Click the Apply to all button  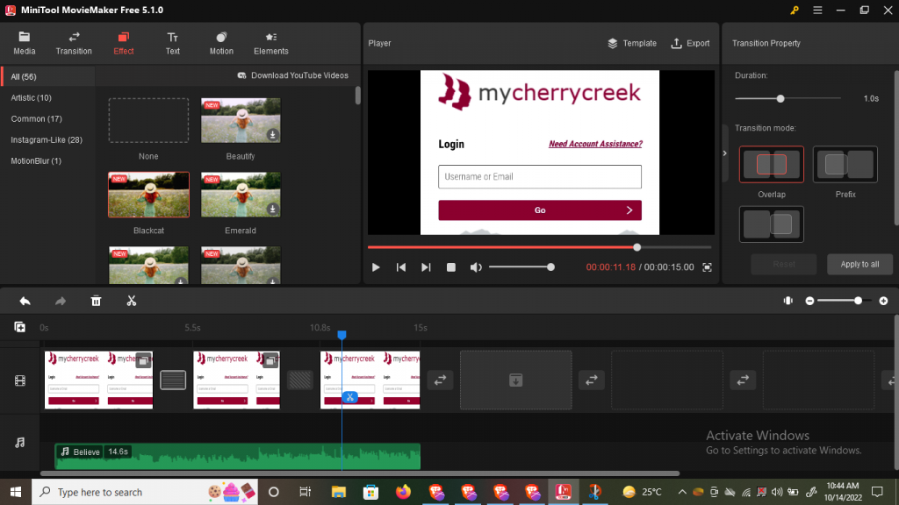(x=859, y=265)
